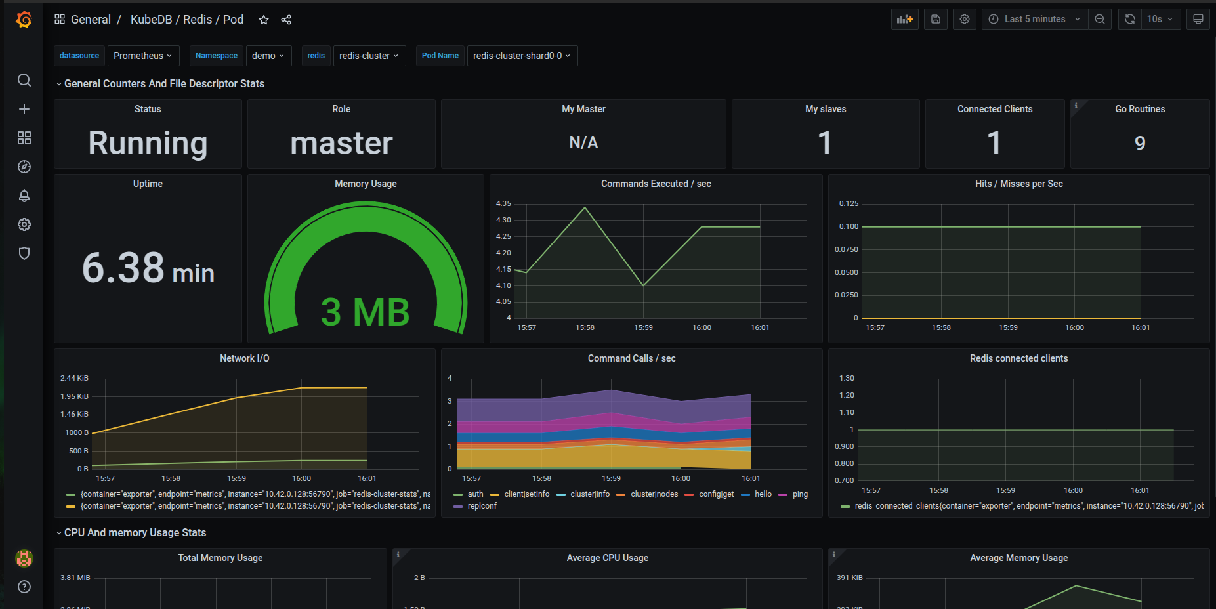Click the Pod Name variable label
Screen dimensions: 1216x609
pos(440,56)
